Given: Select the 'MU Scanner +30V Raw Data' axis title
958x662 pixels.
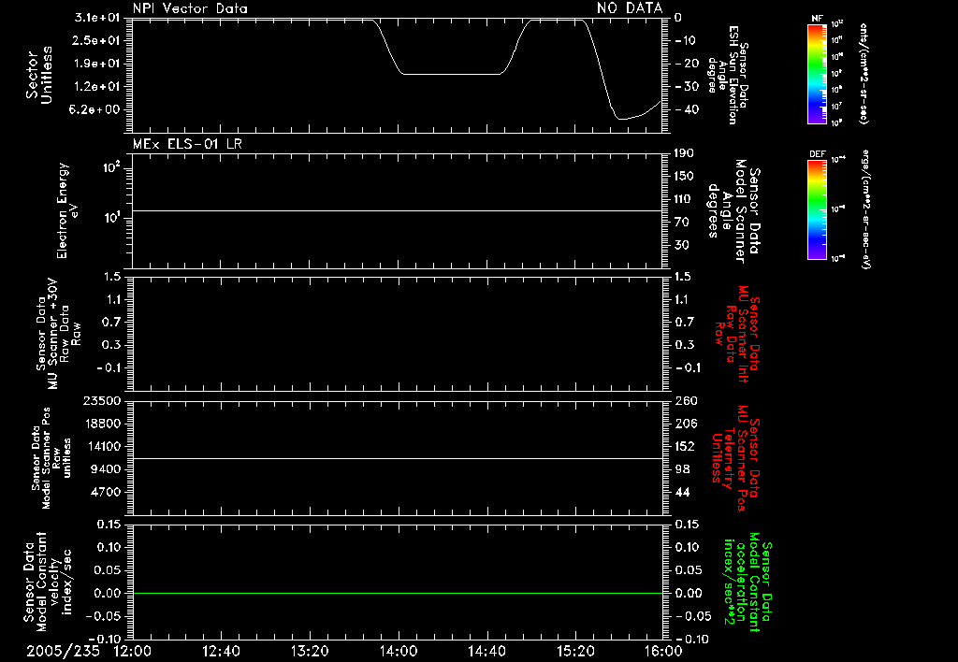Looking at the screenshot, I should pyautogui.click(x=58, y=334).
